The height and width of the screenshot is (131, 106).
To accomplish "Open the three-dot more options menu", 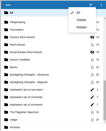I will tap(101, 5).
